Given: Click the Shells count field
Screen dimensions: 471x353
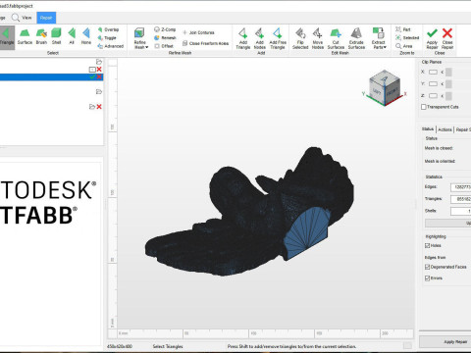Looking at the screenshot, I should pos(461,211).
